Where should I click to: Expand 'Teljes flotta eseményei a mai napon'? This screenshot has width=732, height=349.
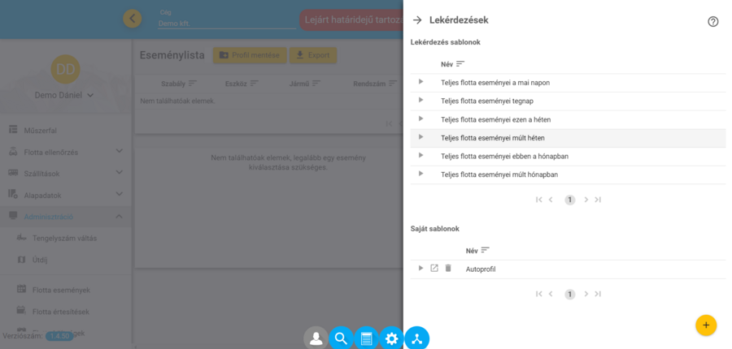coord(420,82)
